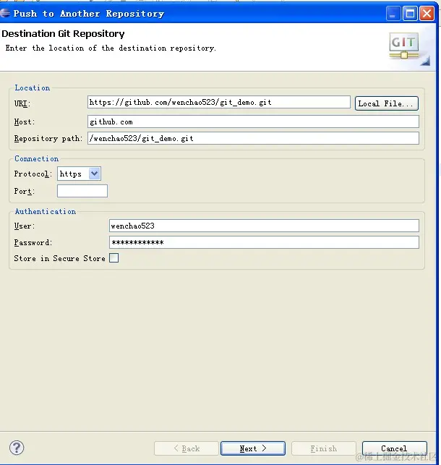Focus the Repository path field

[254, 139]
